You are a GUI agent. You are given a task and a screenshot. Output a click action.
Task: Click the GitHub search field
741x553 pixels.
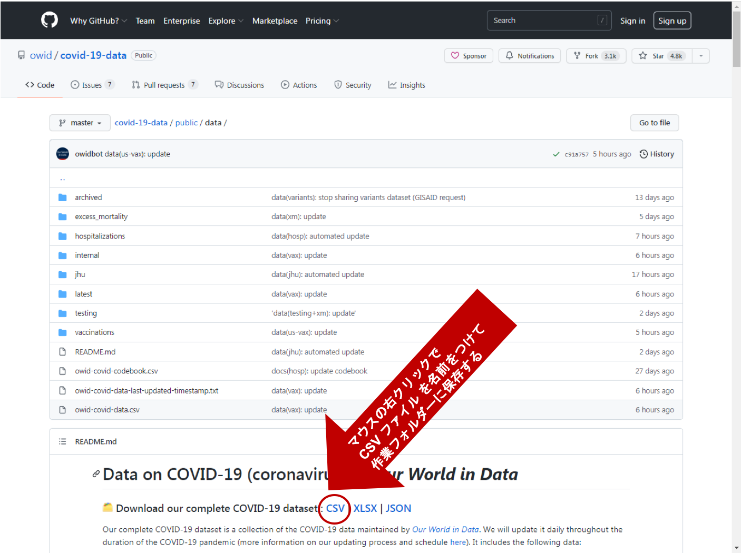coord(549,21)
